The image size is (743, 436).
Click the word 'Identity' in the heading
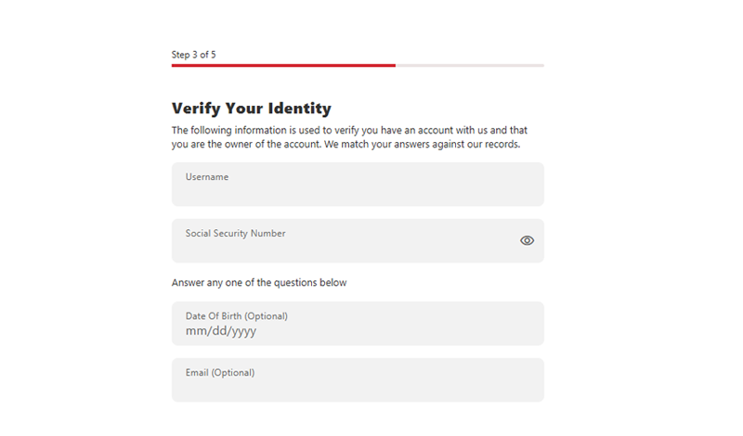[299, 109]
